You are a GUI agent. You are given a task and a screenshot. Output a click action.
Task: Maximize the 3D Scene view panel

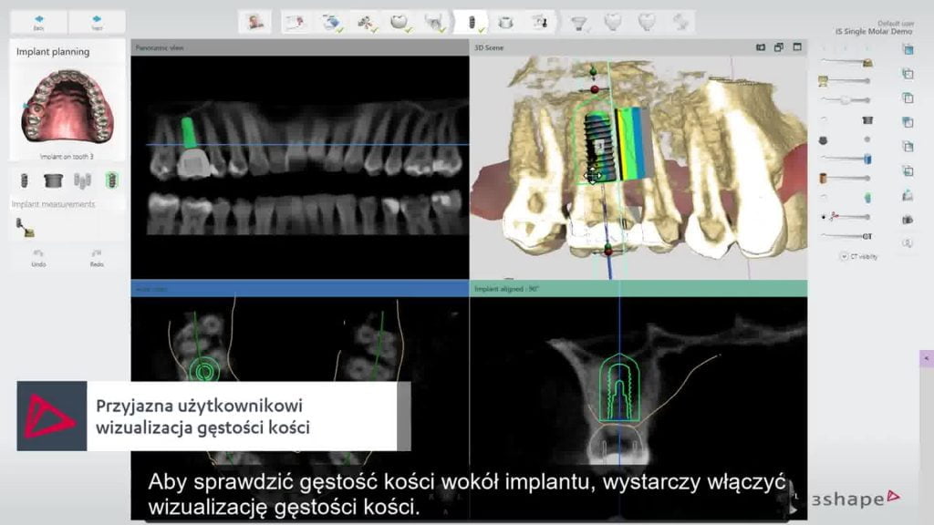796,47
